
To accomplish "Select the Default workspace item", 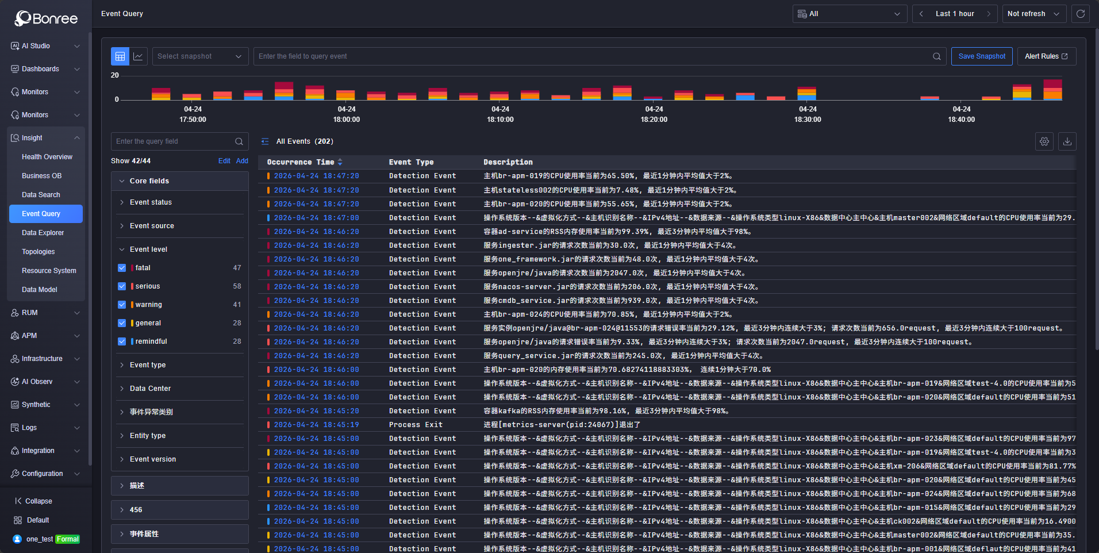I will click(38, 520).
